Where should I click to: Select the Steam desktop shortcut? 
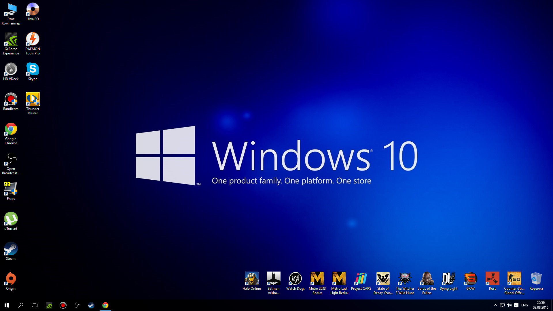coord(11,251)
